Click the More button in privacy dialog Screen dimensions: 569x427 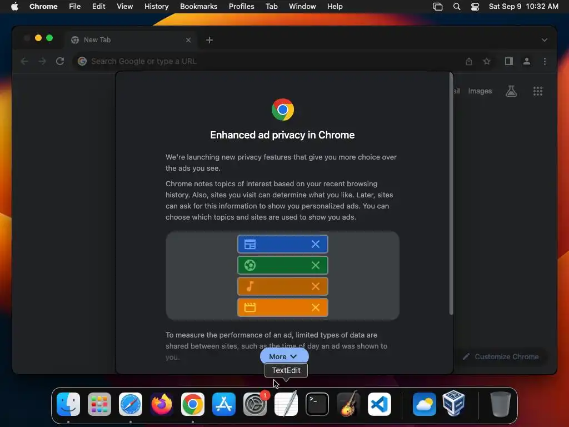[x=284, y=356]
